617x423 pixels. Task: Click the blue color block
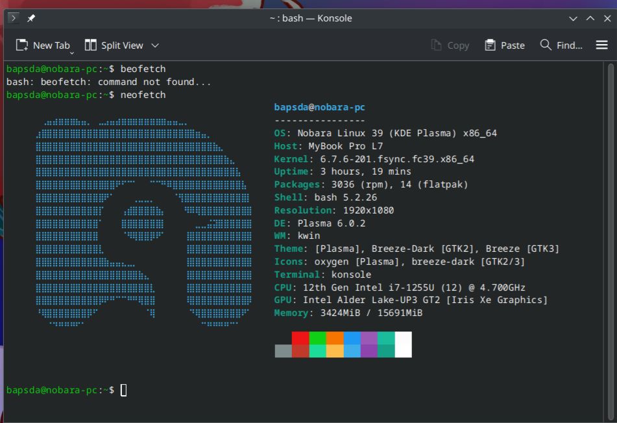click(352, 338)
